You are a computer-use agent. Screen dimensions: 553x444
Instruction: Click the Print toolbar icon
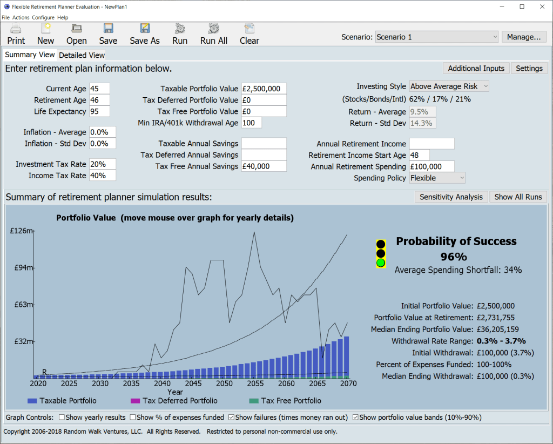coord(16,29)
